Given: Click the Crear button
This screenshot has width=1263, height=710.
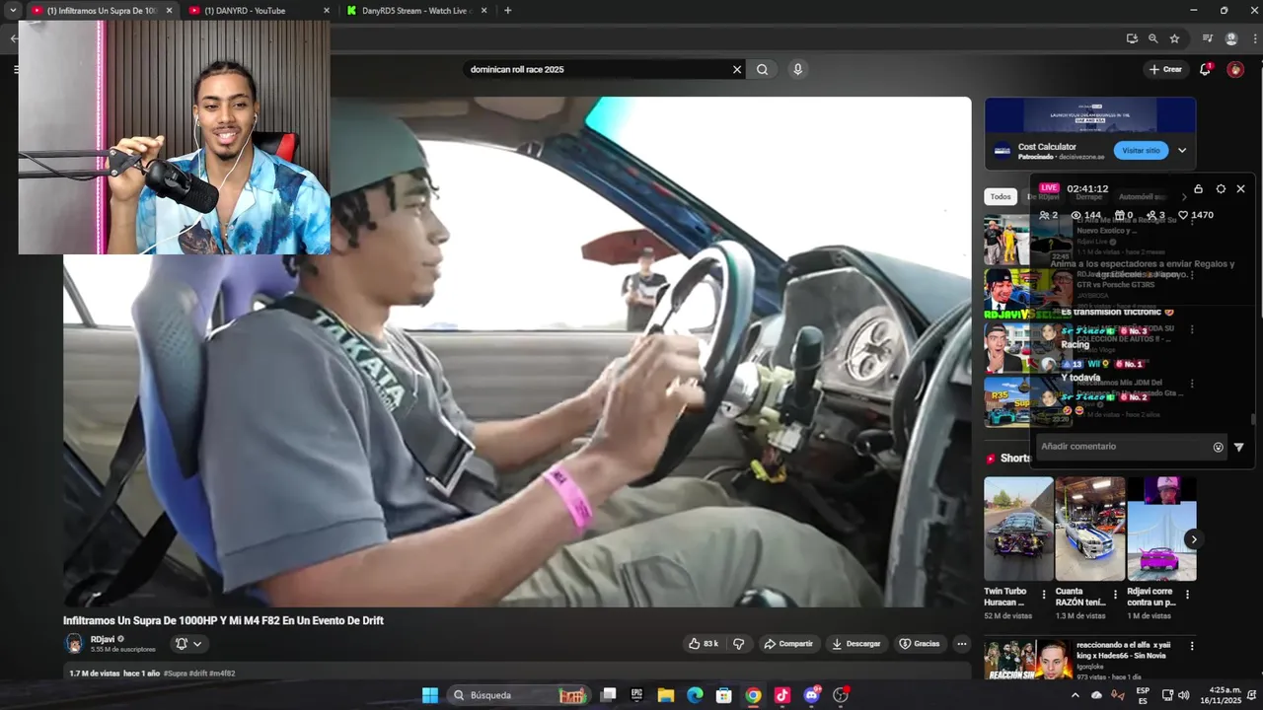Looking at the screenshot, I should click(1165, 69).
